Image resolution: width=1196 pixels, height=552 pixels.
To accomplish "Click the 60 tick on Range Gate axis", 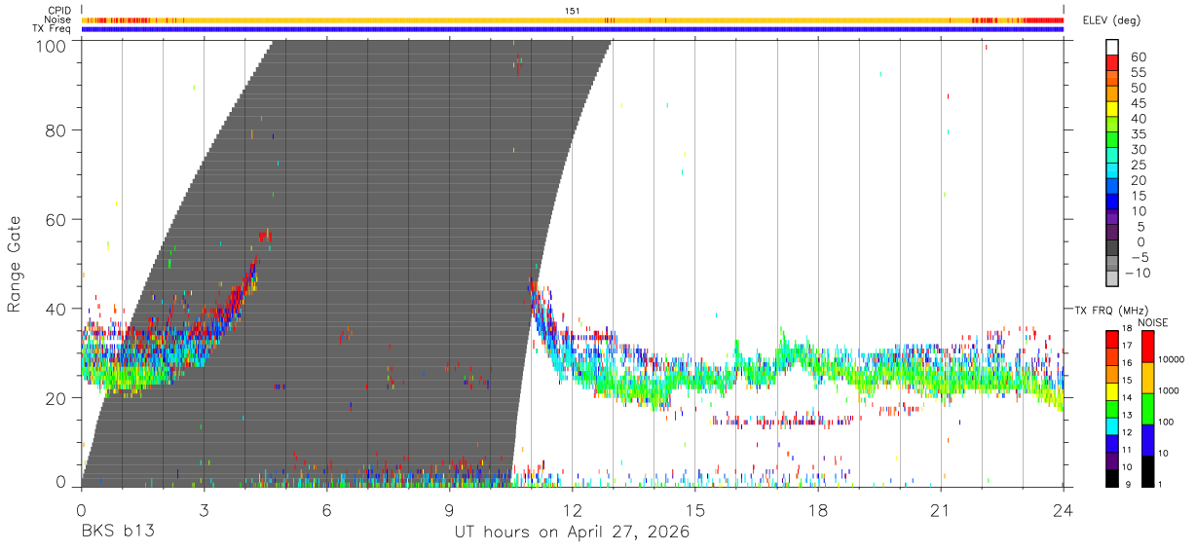I will (x=57, y=220).
